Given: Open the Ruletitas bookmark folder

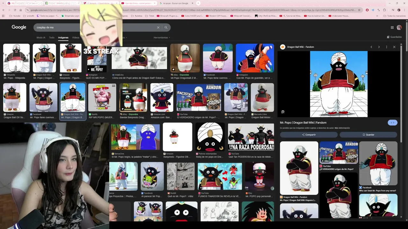Looking at the screenshot, I should click(136, 16).
